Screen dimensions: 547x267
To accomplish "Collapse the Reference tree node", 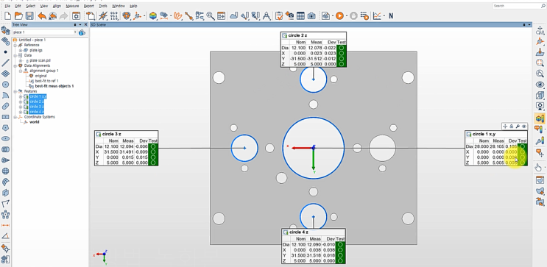I will tap(15, 45).
